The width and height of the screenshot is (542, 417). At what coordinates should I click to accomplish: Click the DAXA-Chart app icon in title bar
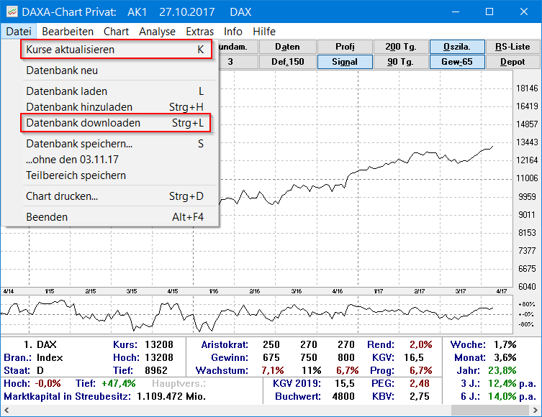(x=11, y=12)
